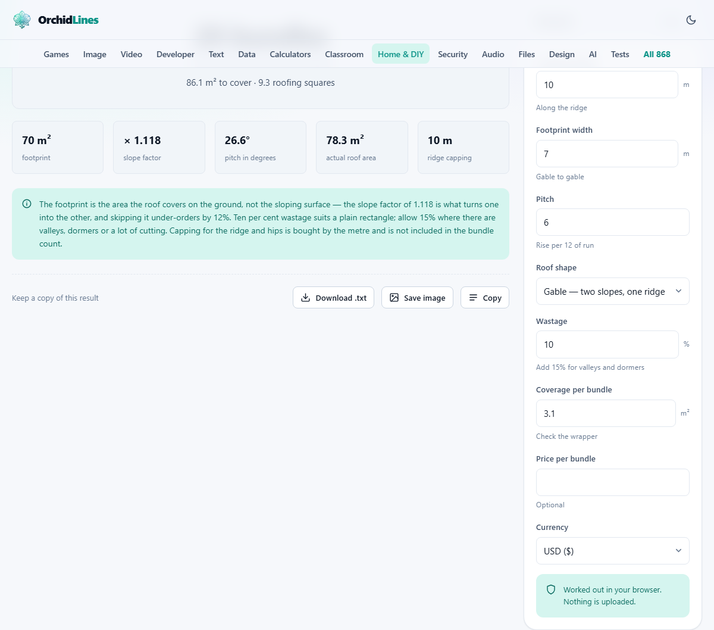Click the shield icon in privacy notice

pos(551,590)
